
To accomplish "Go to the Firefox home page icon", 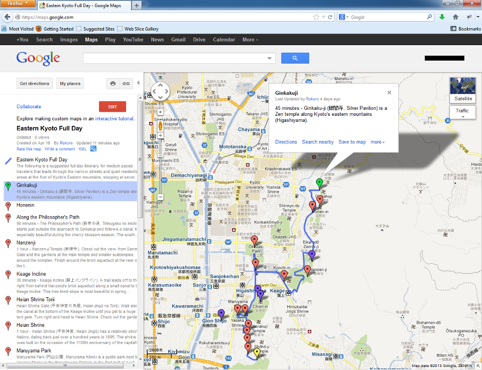I will click(455, 17).
